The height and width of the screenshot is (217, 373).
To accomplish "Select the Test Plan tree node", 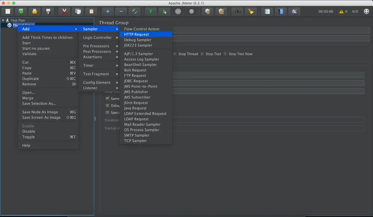I will [17, 20].
